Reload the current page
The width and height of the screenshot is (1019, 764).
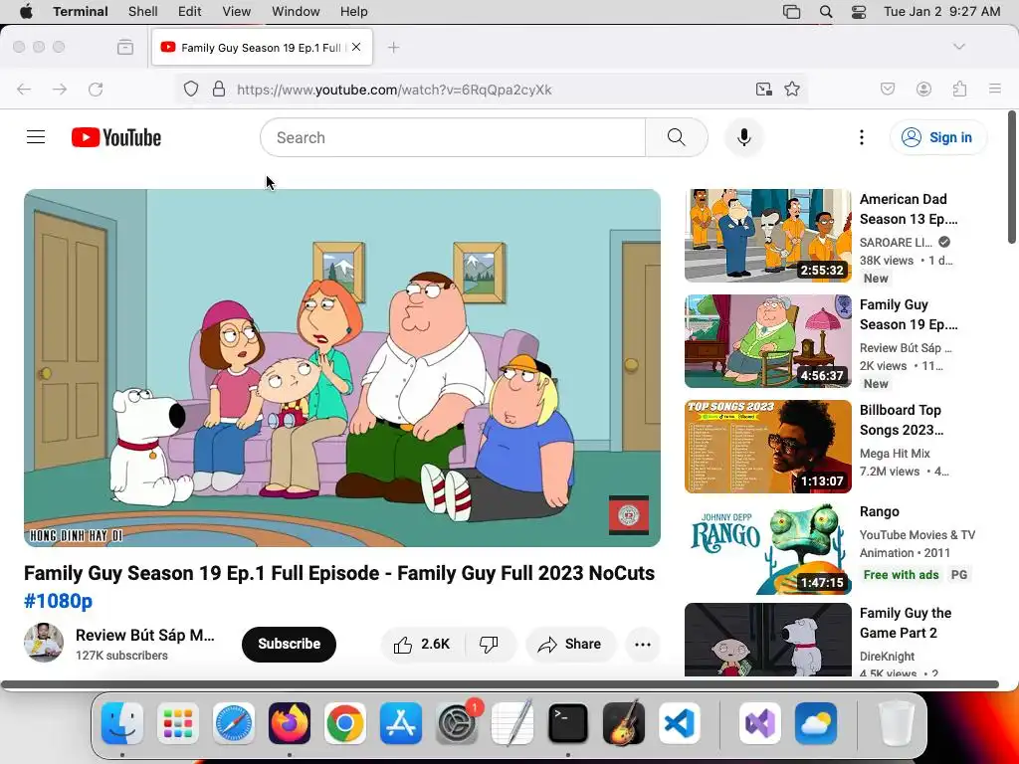[96, 89]
